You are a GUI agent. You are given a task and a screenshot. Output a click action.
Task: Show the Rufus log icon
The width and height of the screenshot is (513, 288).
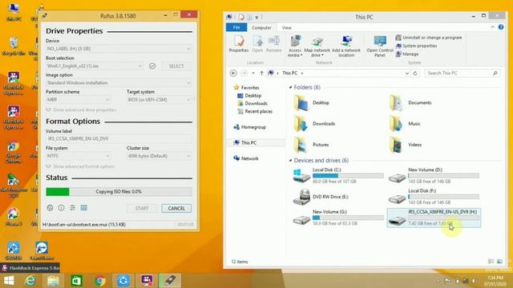tap(83, 208)
